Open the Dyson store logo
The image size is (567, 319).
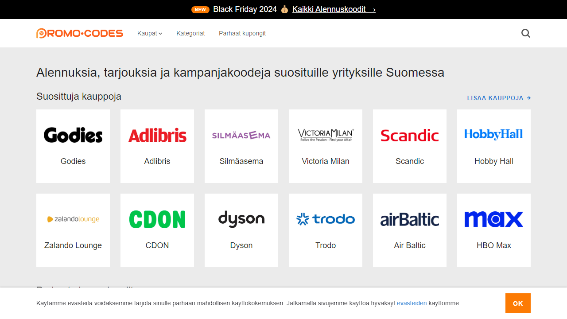(x=241, y=219)
